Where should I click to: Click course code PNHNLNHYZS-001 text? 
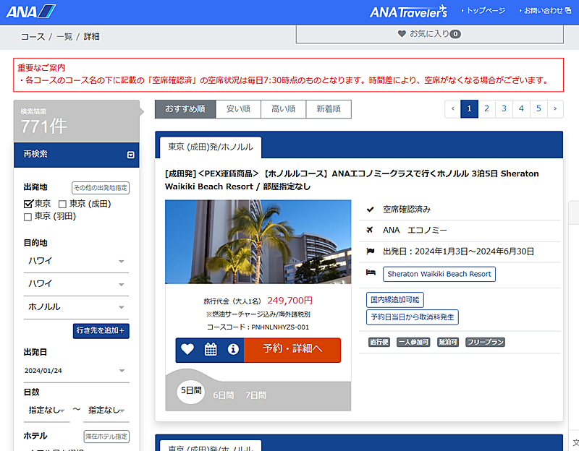pos(280,327)
